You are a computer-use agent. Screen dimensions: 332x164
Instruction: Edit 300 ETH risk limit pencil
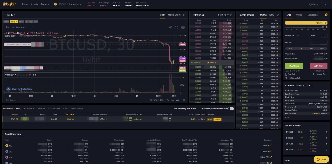click(271, 151)
